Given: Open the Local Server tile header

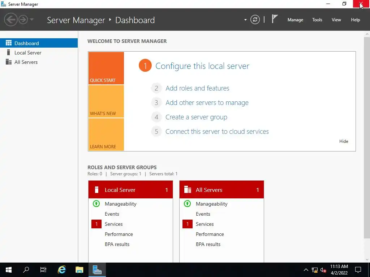Looking at the screenshot, I should coord(130,190).
